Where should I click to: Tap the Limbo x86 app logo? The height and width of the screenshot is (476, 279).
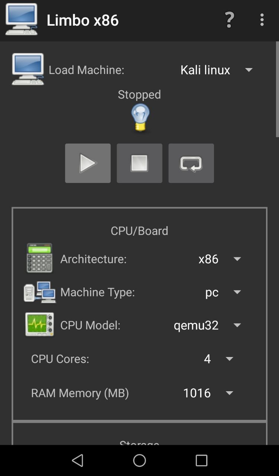[21, 20]
